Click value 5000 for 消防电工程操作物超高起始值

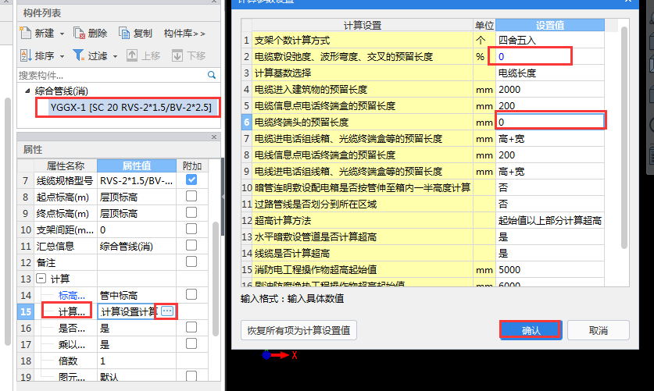[550, 270]
